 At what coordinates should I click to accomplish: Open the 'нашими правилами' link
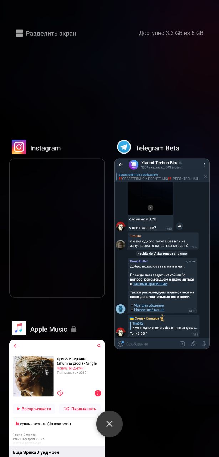point(150,284)
